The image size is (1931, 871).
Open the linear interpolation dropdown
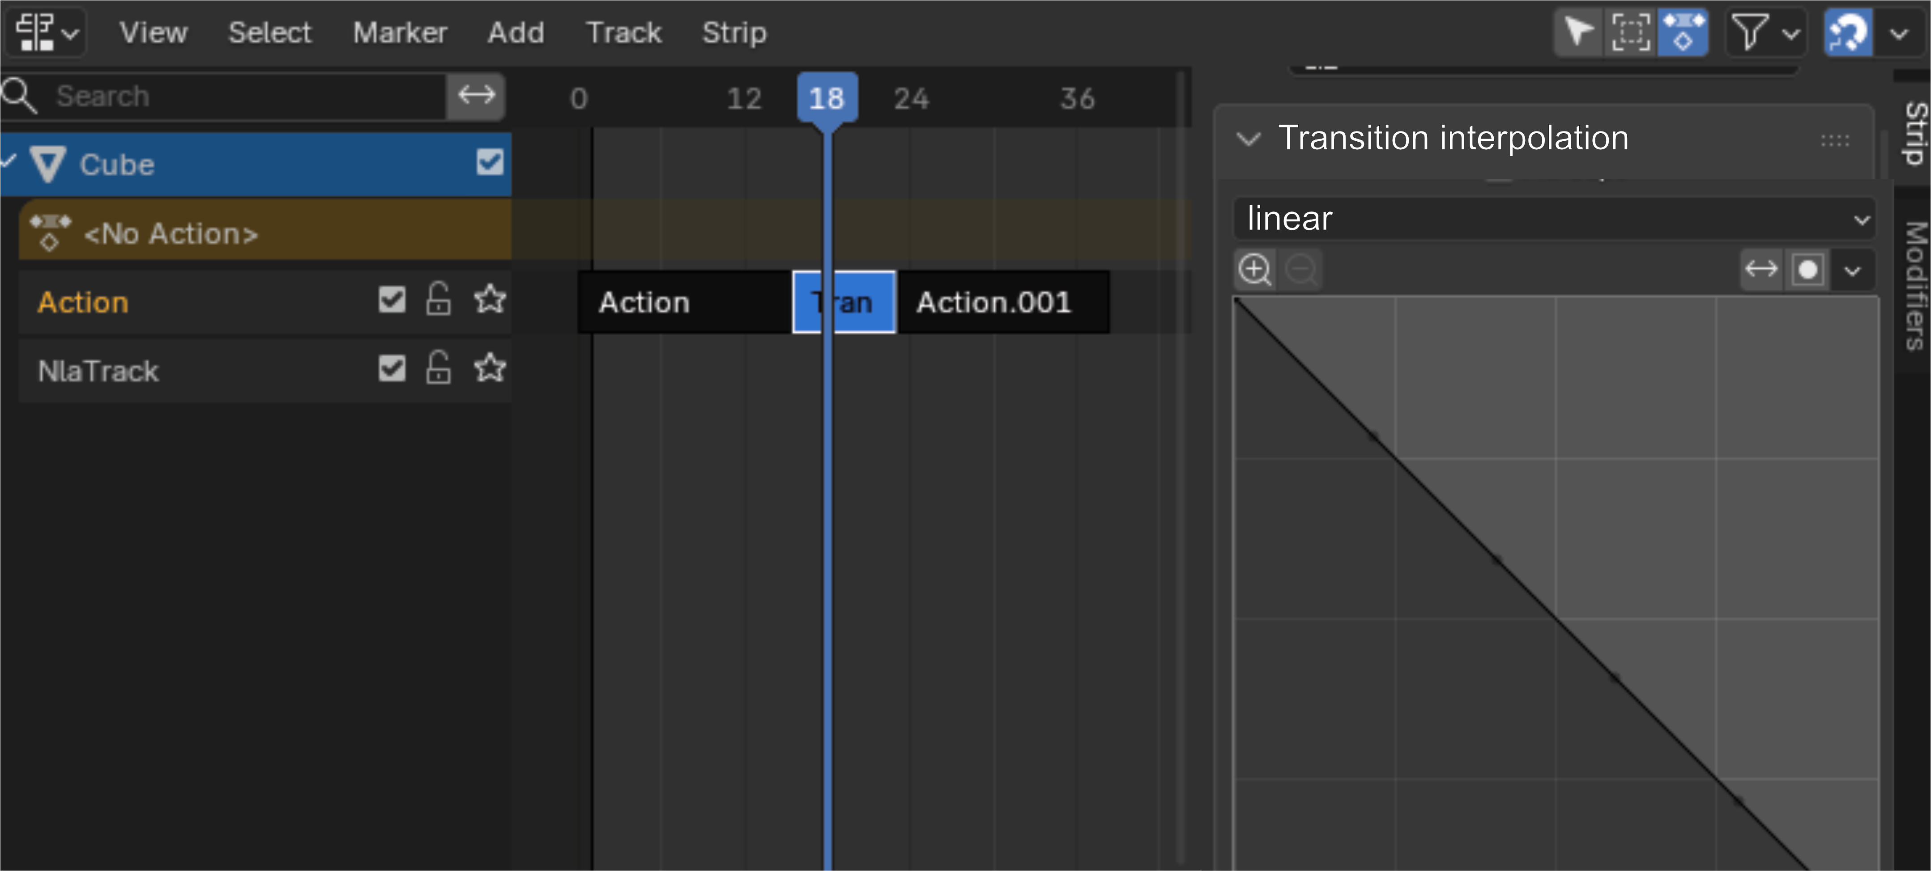pos(1554,219)
